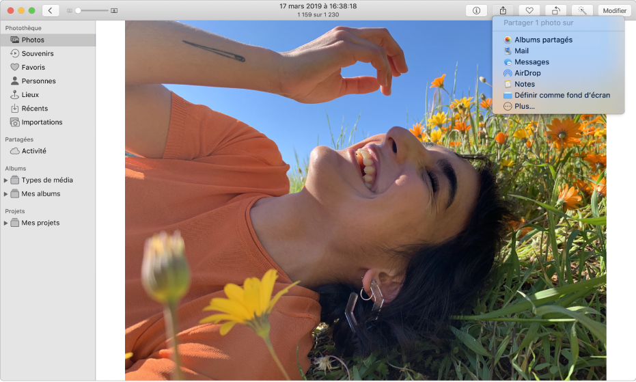Click the rotate photo icon
The height and width of the screenshot is (382, 636).
[555, 10]
